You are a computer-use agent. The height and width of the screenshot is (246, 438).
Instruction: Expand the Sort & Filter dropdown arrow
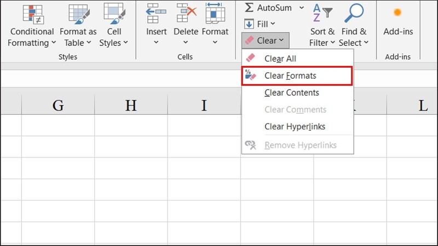point(333,43)
